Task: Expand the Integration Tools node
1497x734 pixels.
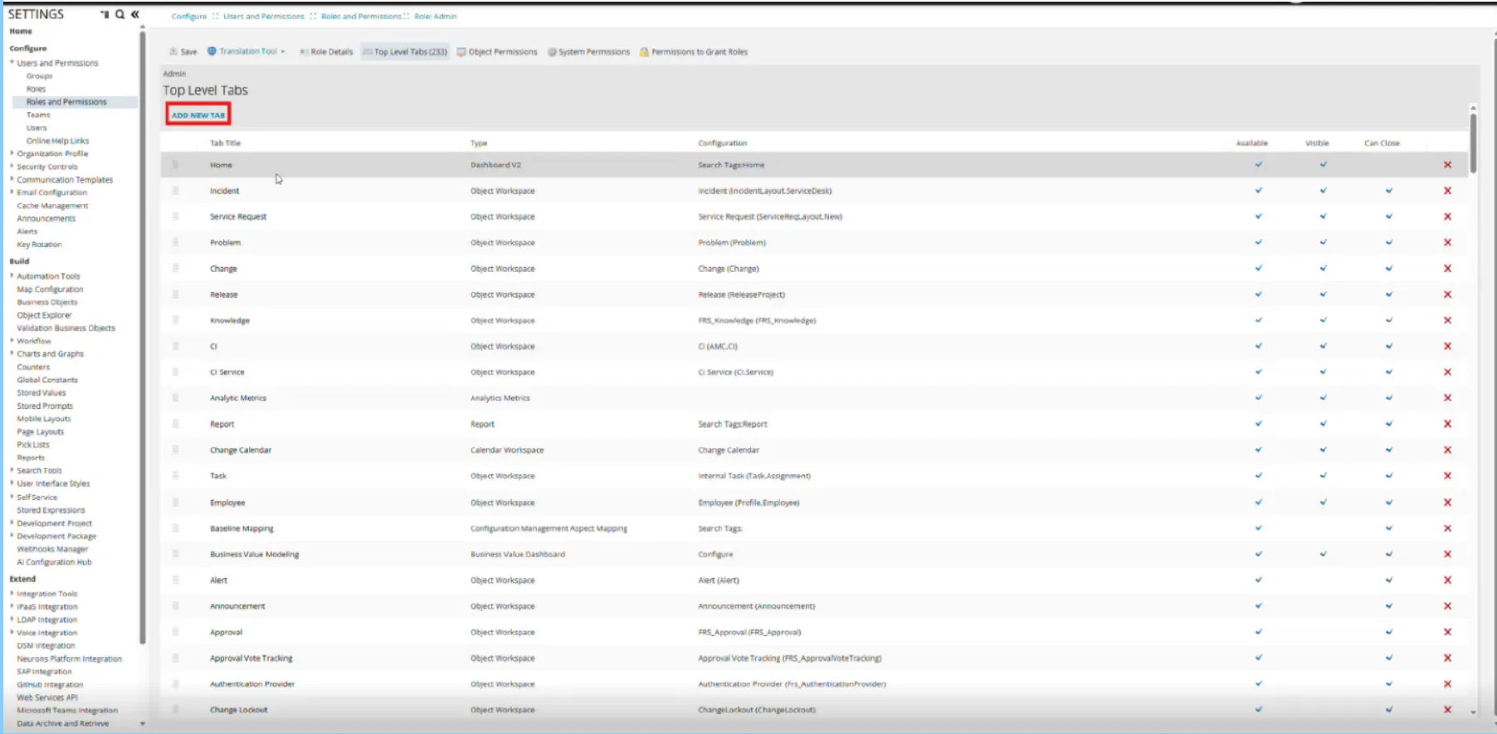Action: [x=12, y=594]
